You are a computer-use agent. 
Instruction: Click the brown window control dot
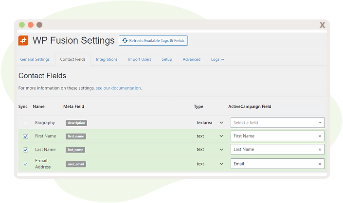point(39,25)
